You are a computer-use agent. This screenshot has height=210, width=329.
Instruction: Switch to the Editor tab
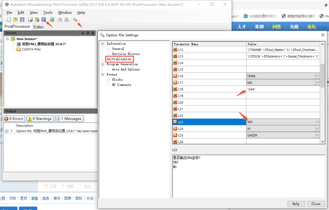click(39, 27)
